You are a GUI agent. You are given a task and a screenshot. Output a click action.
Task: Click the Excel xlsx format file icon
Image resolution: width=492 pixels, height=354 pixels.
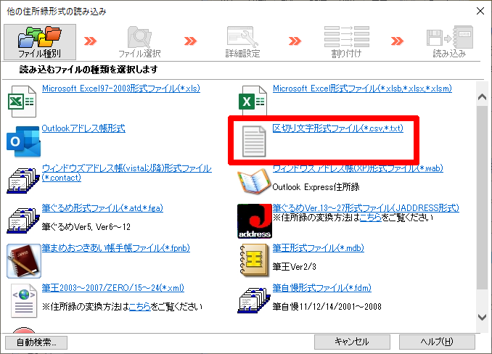tap(253, 100)
